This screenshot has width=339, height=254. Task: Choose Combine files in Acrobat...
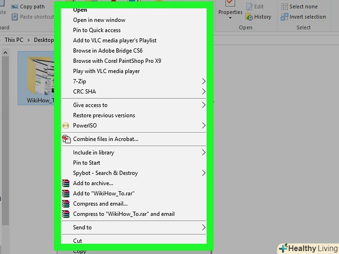pyautogui.click(x=134, y=139)
